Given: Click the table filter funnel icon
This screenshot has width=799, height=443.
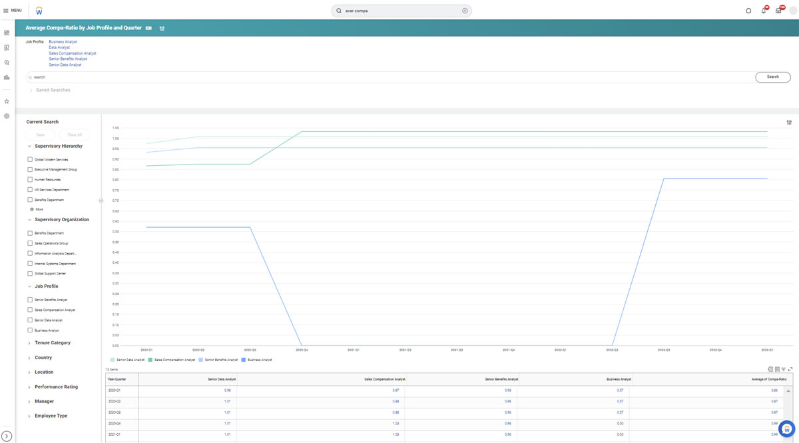Looking at the screenshot, I should (x=784, y=369).
